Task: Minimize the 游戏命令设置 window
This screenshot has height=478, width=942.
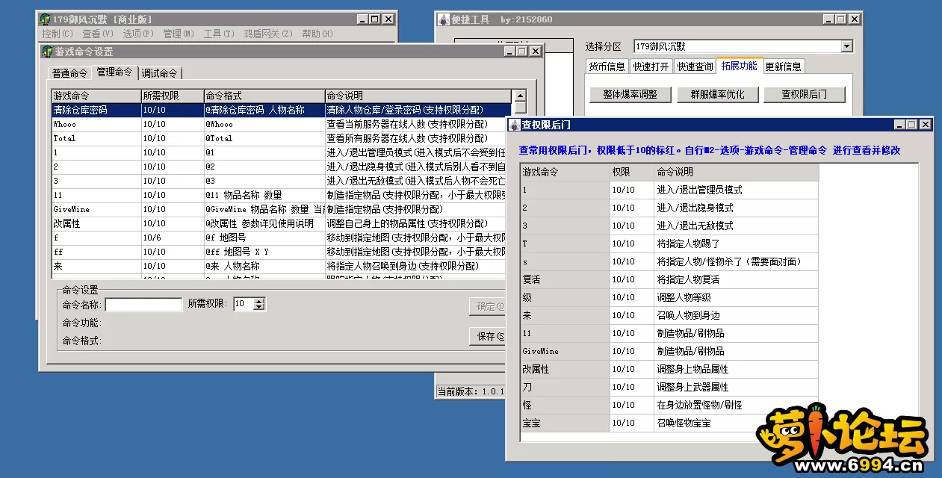Action: (510, 52)
